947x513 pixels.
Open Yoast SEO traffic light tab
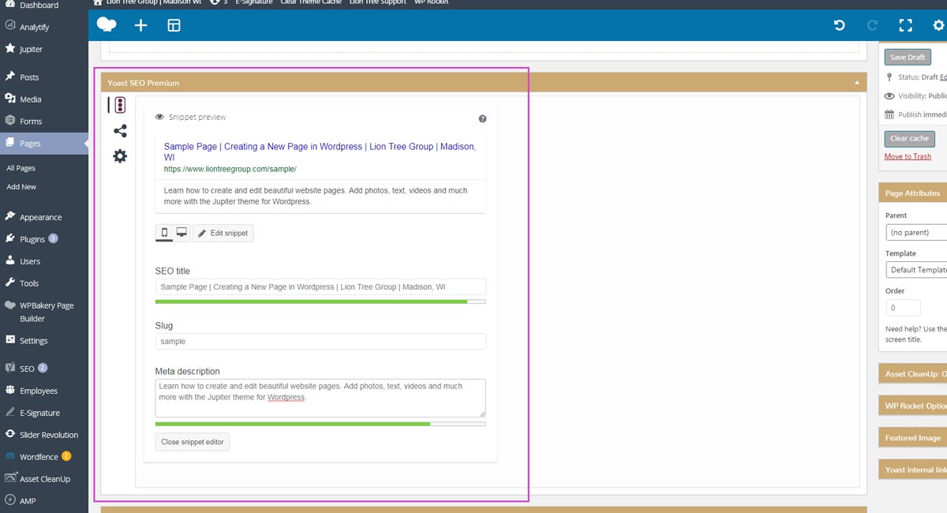[119, 105]
